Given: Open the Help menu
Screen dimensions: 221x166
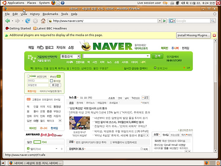Looking at the screenshot, I should 74,14.
